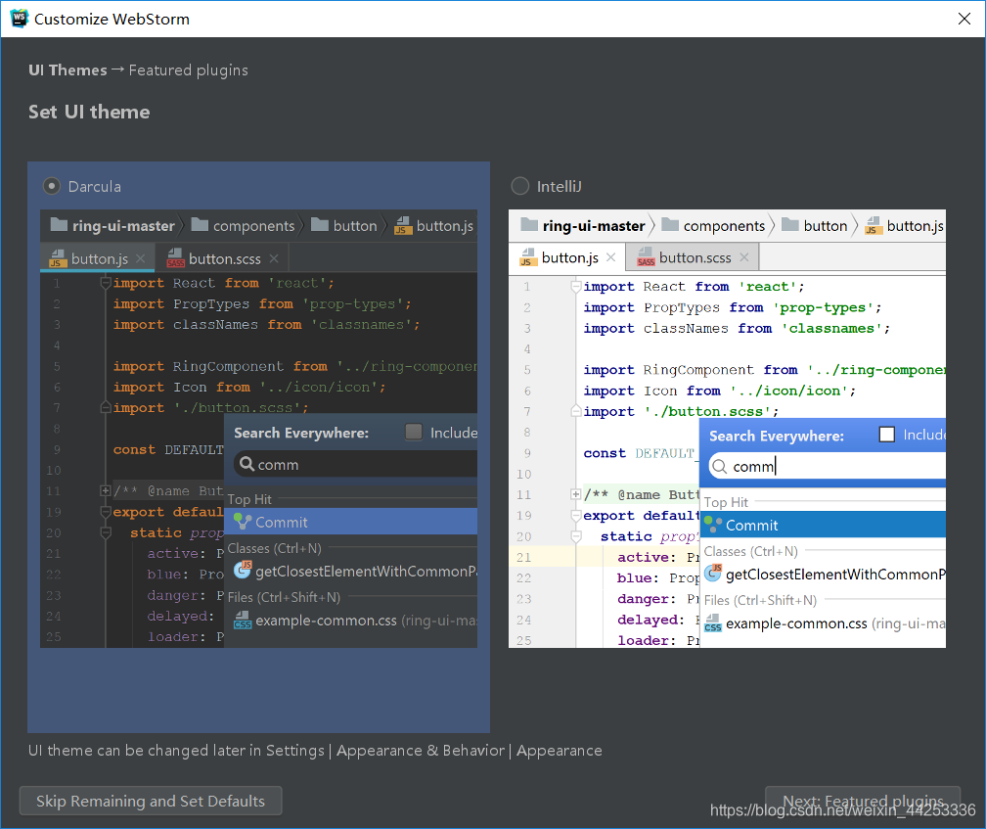Screen dimensions: 986x829
Task: Click Sass icon on IntelliJ button.scss tab
Action: coord(646,257)
